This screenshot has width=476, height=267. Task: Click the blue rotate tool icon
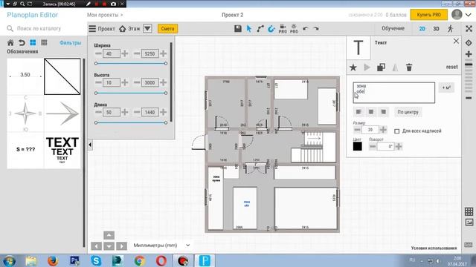[x=271, y=28]
